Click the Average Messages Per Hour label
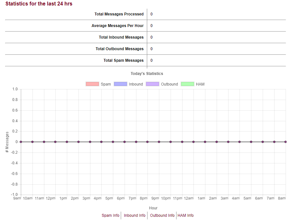 [118, 26]
